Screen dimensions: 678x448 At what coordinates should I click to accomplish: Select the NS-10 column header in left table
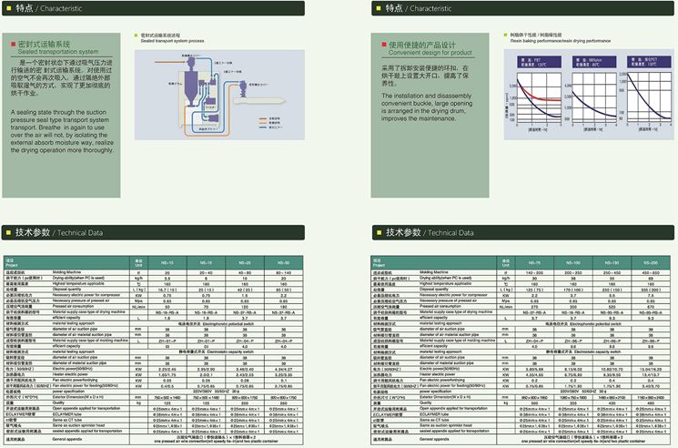pyautogui.click(x=167, y=261)
